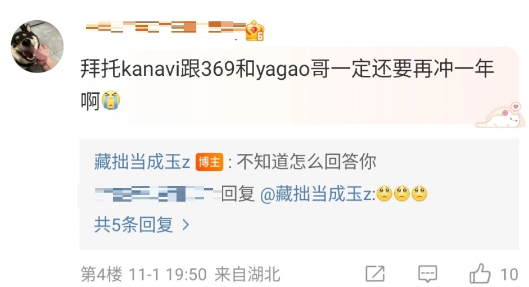This screenshot has width=529, height=287.
Task: Open the comment reply icon
Action: 427,274
